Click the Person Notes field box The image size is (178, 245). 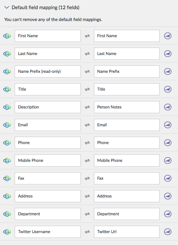point(127,107)
